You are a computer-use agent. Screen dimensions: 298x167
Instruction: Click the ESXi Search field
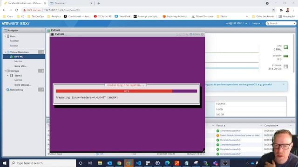[280, 23]
